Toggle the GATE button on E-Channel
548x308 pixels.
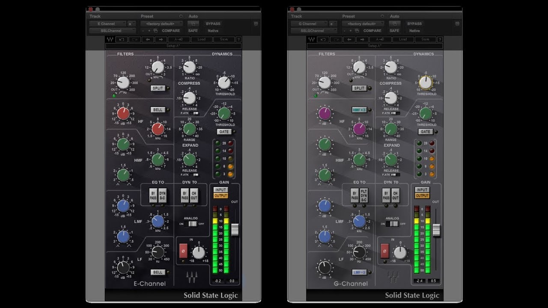224,132
